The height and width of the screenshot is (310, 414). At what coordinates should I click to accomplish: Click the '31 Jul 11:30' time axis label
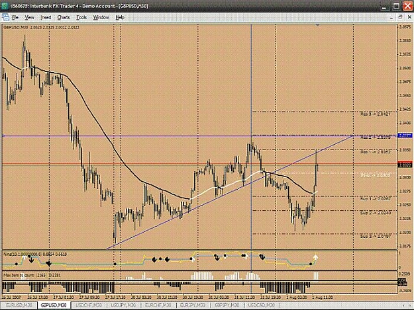point(244,297)
